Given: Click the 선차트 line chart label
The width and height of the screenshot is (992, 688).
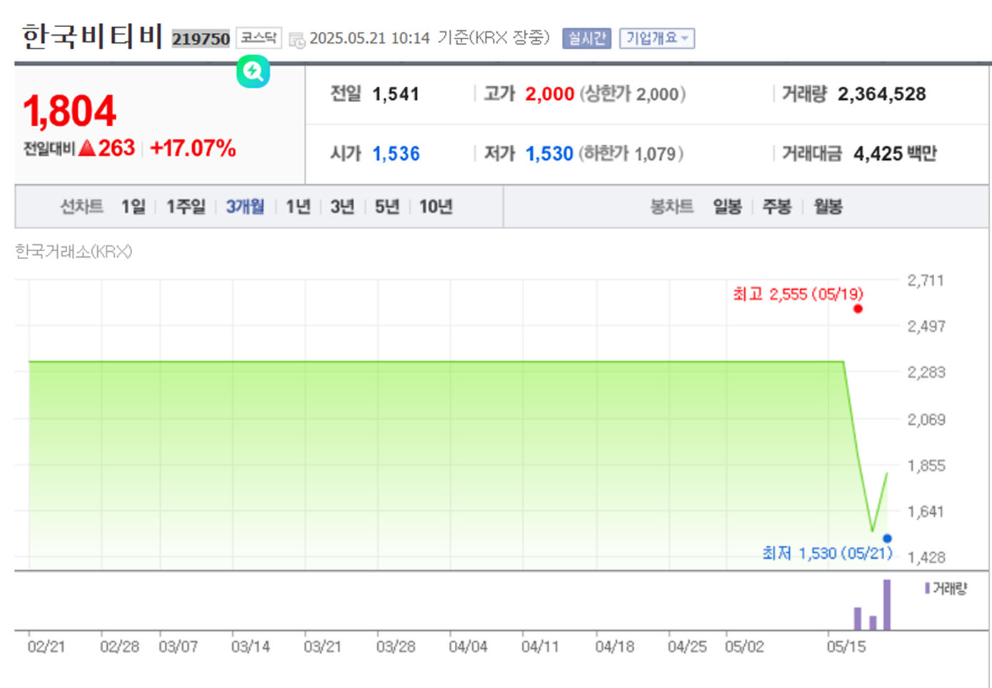Looking at the screenshot, I should click(x=81, y=207).
